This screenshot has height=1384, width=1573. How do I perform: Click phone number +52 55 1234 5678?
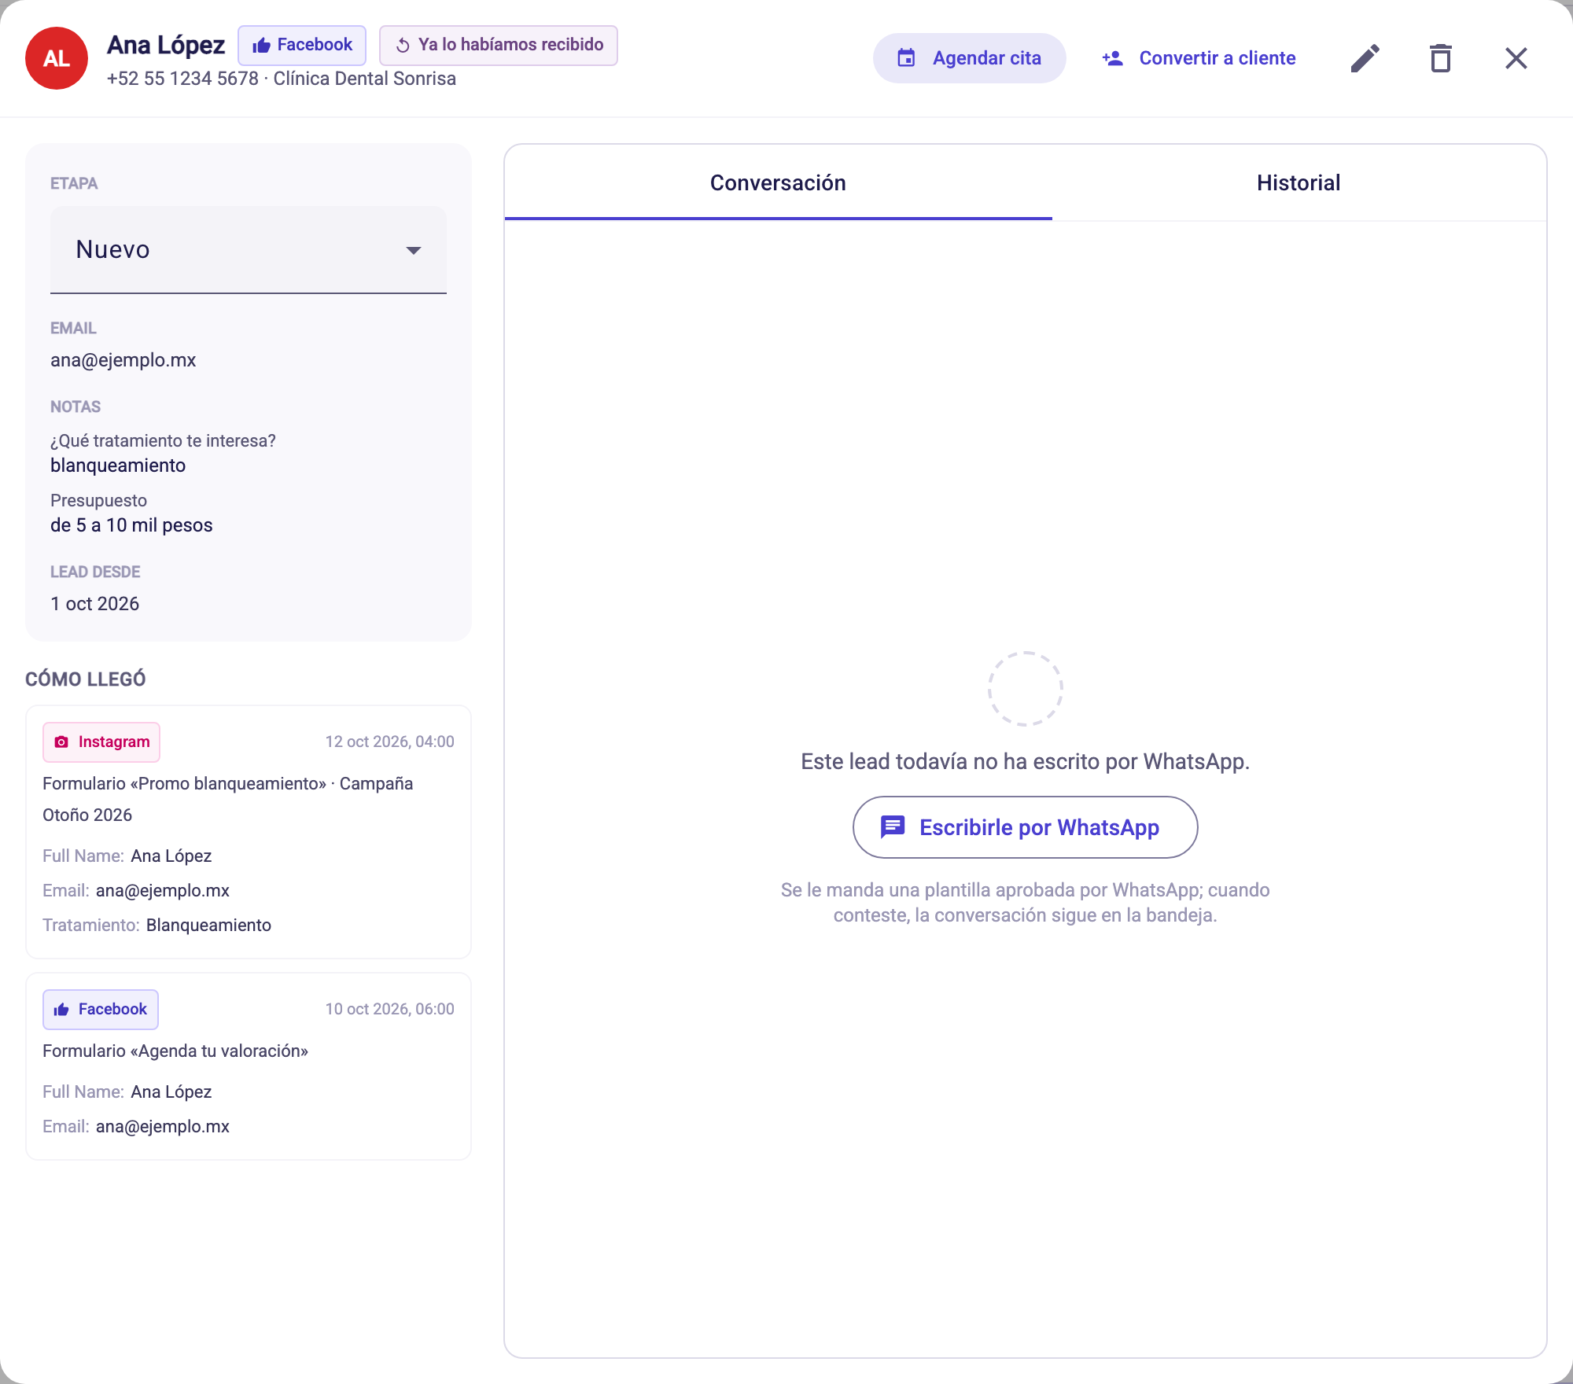[182, 79]
